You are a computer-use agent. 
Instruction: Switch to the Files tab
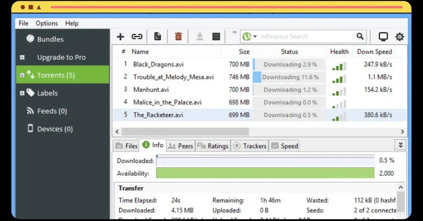[126, 146]
